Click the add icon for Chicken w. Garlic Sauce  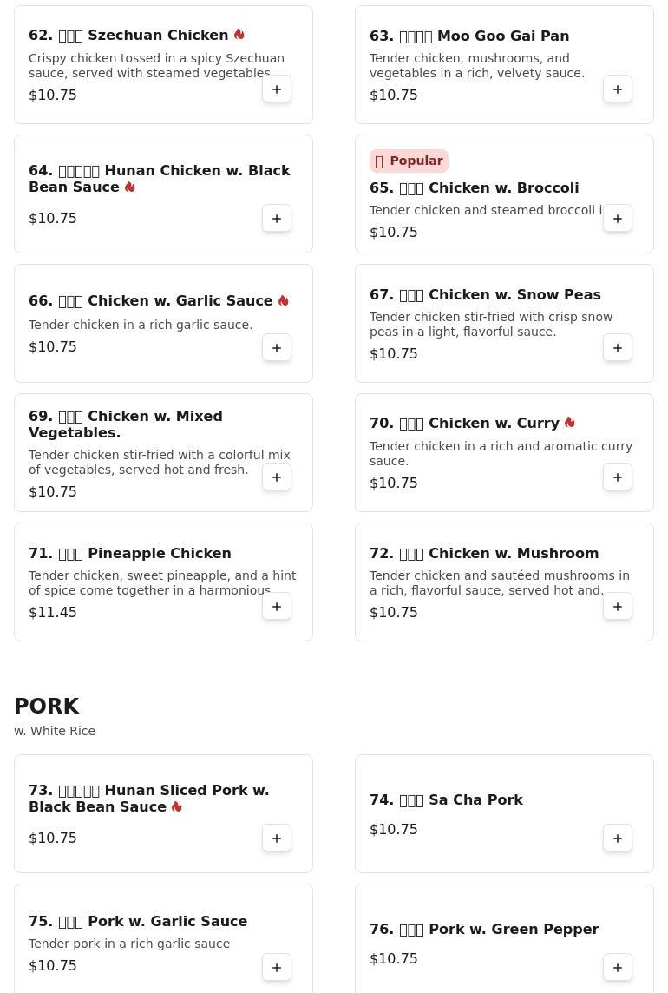277,347
